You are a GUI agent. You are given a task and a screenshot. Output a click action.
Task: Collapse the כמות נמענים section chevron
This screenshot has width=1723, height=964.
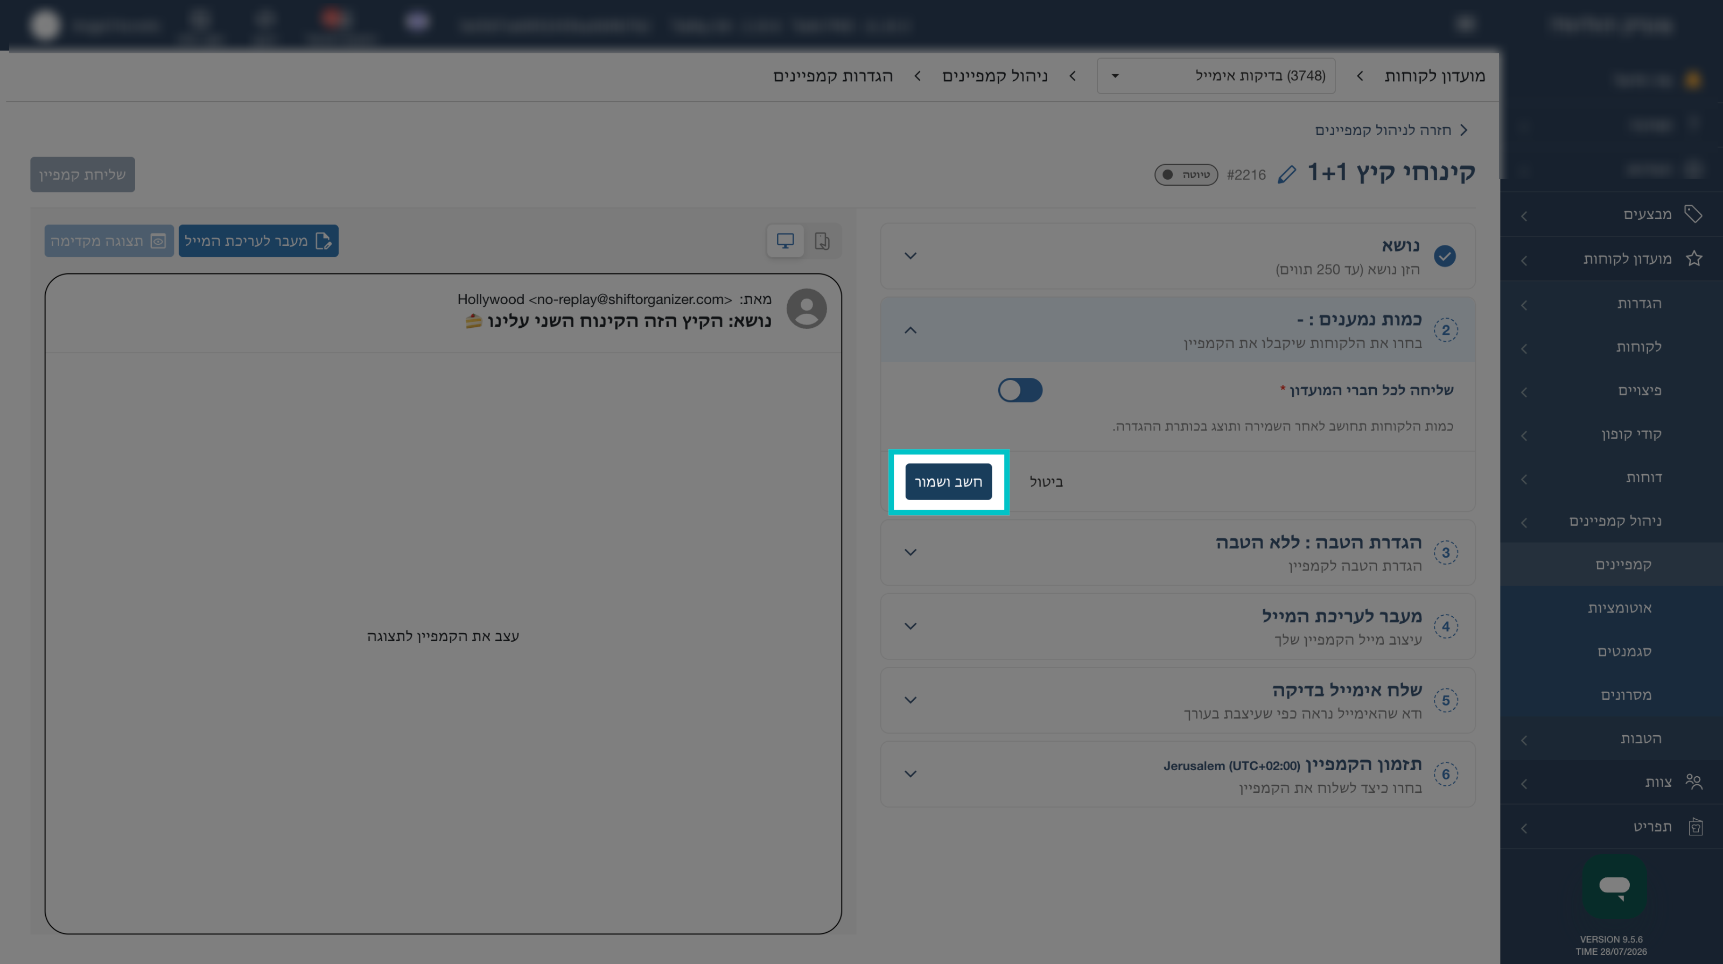tap(910, 329)
